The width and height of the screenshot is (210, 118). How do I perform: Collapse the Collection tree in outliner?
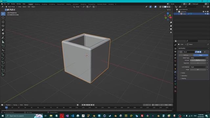pos(177,12)
